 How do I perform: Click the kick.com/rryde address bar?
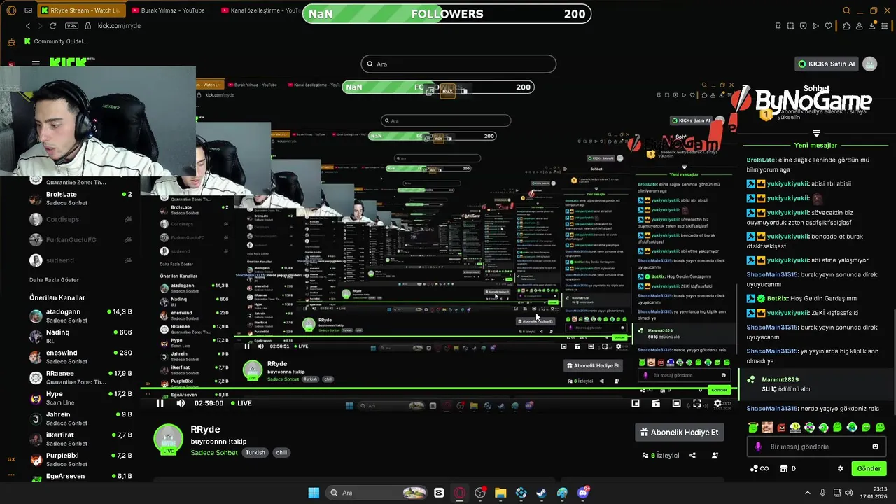pos(119,26)
